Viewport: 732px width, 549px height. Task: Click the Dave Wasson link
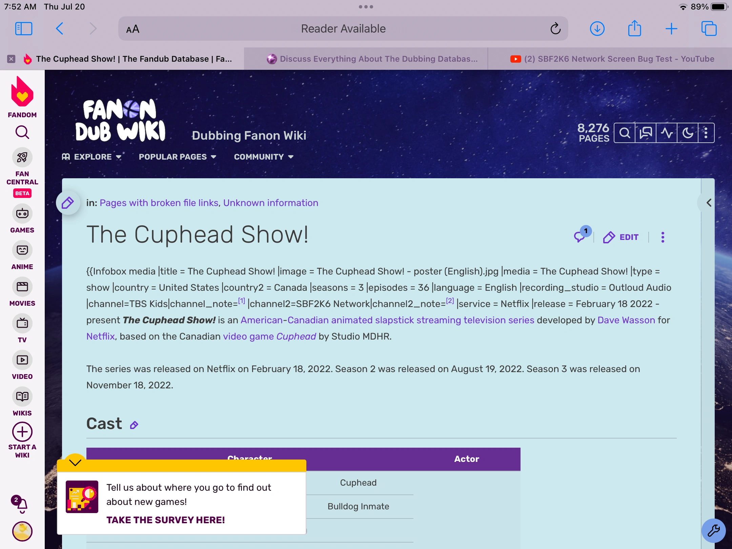click(x=626, y=320)
